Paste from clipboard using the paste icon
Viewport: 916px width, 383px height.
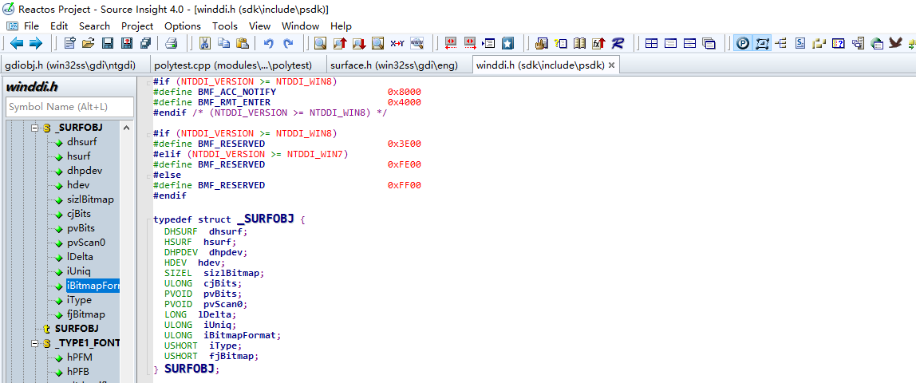click(243, 43)
